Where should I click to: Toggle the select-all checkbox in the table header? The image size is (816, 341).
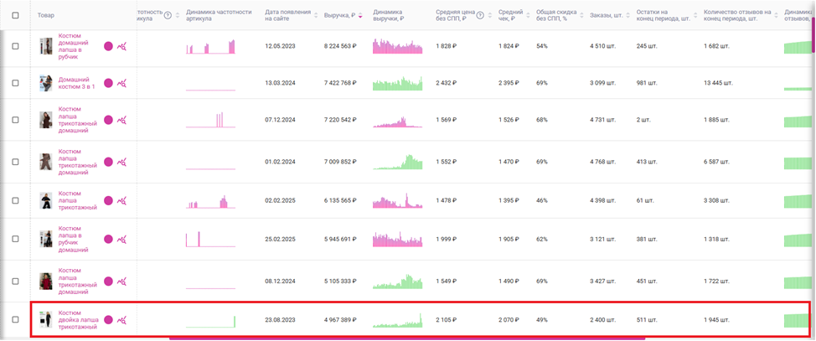[x=15, y=16]
